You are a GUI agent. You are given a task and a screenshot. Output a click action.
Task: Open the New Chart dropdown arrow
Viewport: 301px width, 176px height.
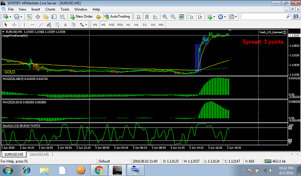pos(11,17)
